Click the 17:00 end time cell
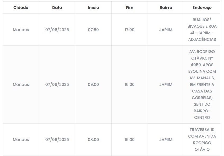224x156 pixels. pyautogui.click(x=130, y=30)
